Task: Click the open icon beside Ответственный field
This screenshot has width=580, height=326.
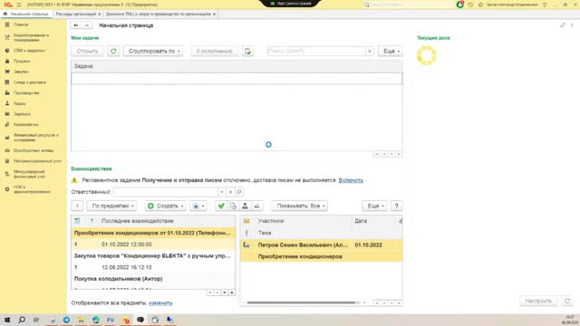Action: point(239,192)
